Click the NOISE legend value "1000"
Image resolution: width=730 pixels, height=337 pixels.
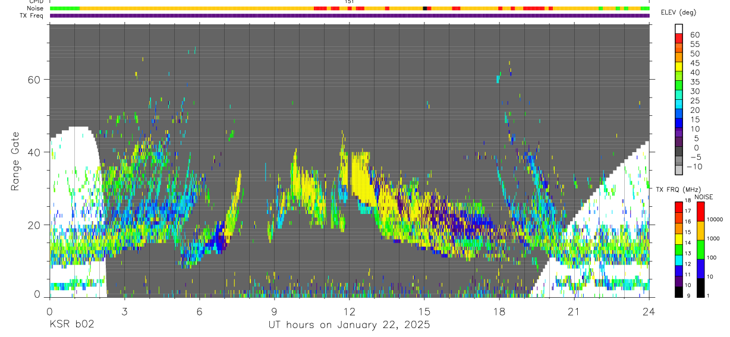pos(713,239)
